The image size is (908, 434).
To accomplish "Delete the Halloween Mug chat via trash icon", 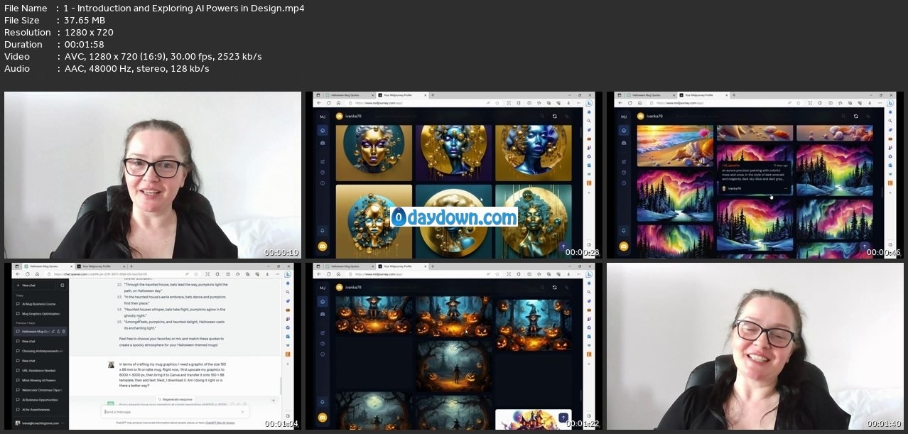I will click(x=64, y=332).
